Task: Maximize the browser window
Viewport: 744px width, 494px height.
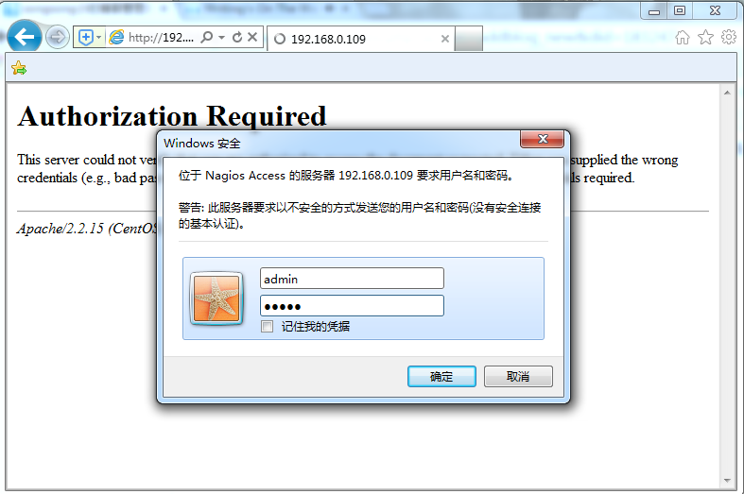Action: click(x=680, y=11)
